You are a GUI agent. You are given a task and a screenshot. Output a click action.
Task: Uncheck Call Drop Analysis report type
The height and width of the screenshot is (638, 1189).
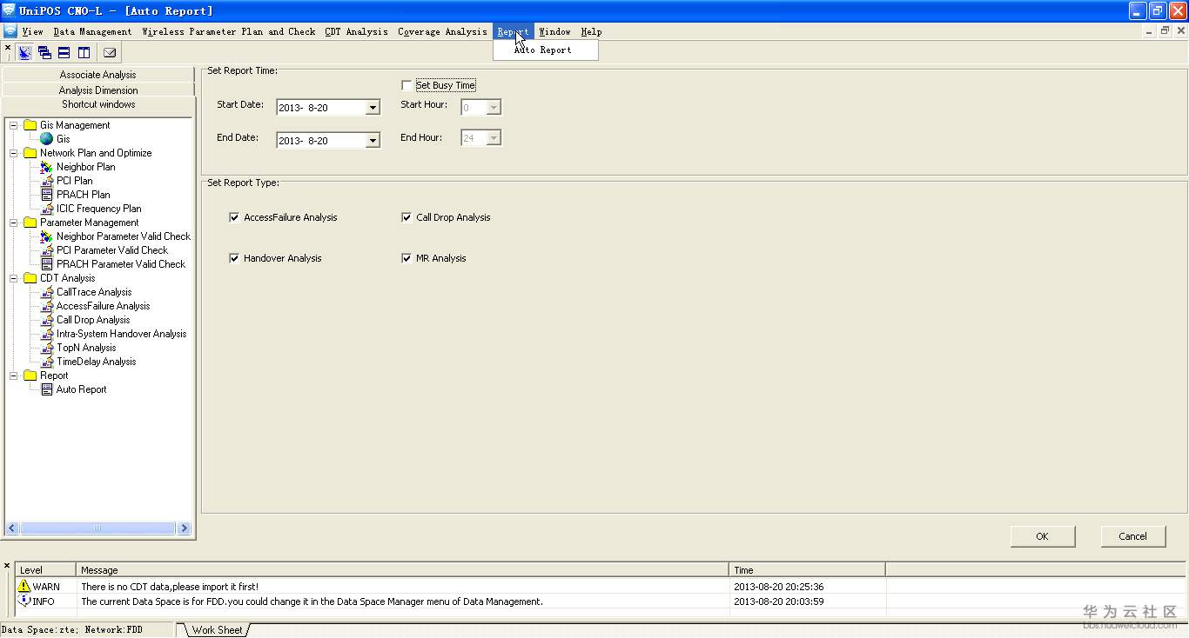click(x=406, y=217)
